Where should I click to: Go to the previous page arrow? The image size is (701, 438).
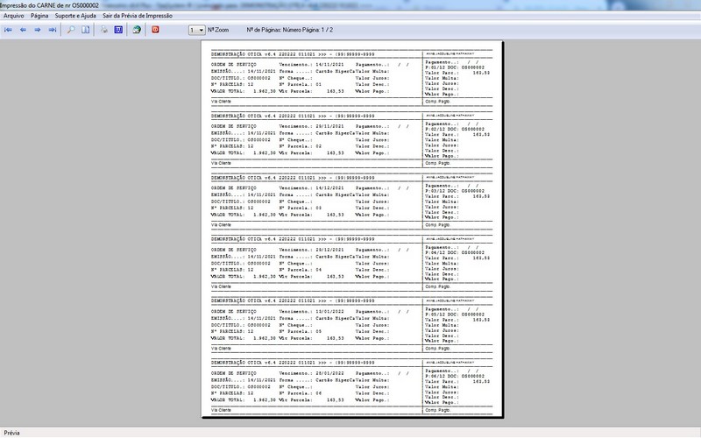tap(23, 30)
